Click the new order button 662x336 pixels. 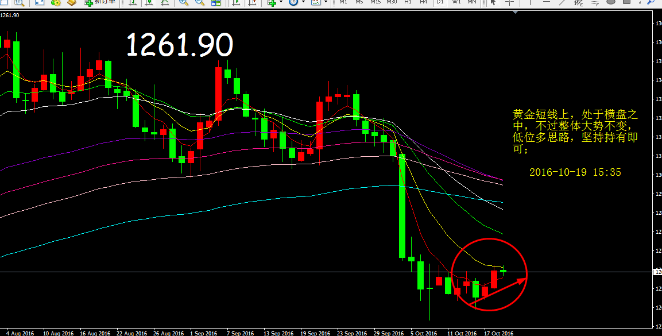(100, 2)
